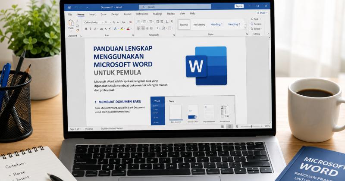The height and width of the screenshot is (181, 345).
Task: Open the Styles pane launcher
Action: (247, 34)
